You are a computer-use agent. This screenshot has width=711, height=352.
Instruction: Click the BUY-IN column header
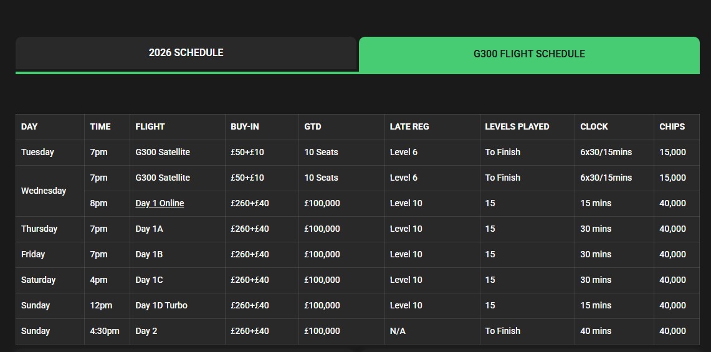(x=245, y=126)
